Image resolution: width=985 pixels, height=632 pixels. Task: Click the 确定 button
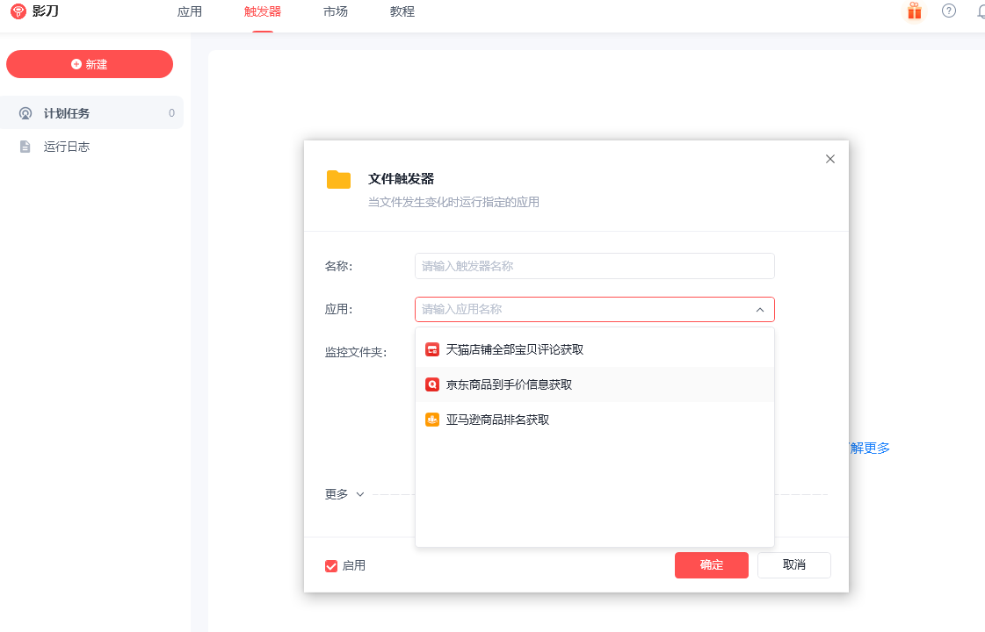(x=711, y=564)
